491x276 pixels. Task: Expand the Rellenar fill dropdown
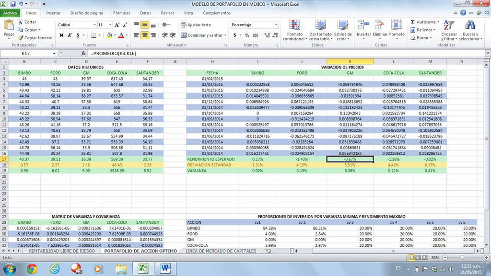[x=434, y=30]
